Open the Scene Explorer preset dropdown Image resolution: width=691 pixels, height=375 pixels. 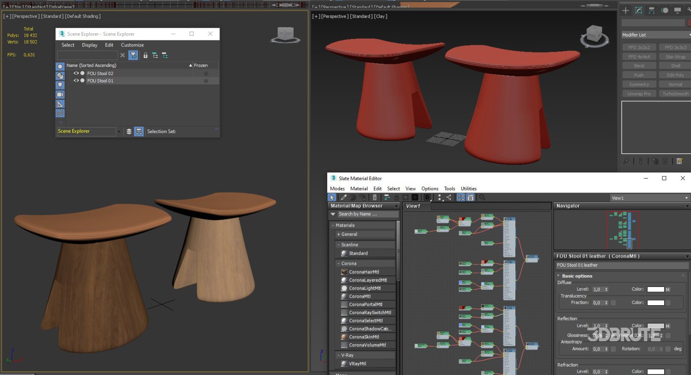[118, 131]
